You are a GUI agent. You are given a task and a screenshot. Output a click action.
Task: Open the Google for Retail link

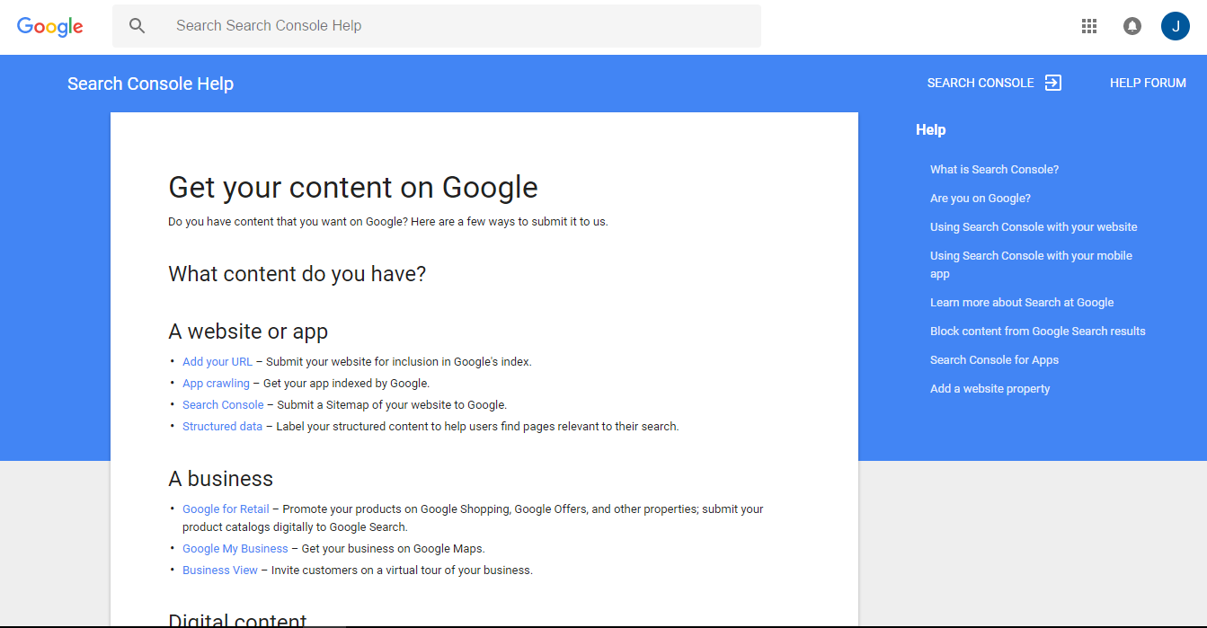pyautogui.click(x=226, y=509)
